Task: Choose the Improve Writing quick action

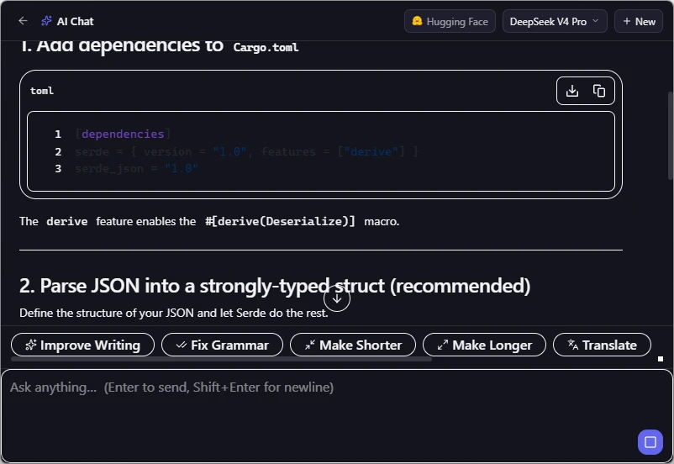Action: (82, 345)
